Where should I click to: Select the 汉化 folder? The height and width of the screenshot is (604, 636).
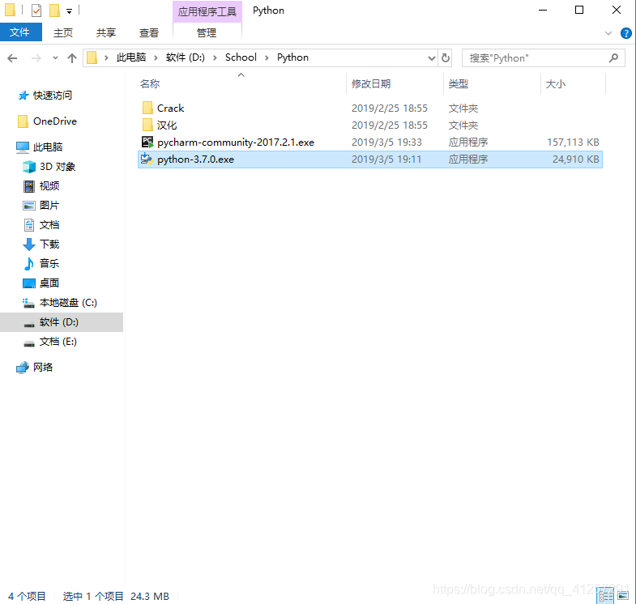(x=167, y=125)
